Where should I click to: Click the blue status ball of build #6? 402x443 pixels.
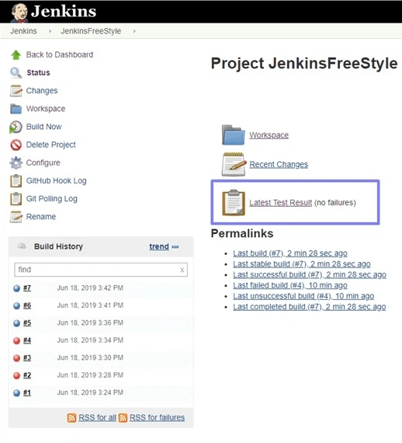(x=16, y=305)
